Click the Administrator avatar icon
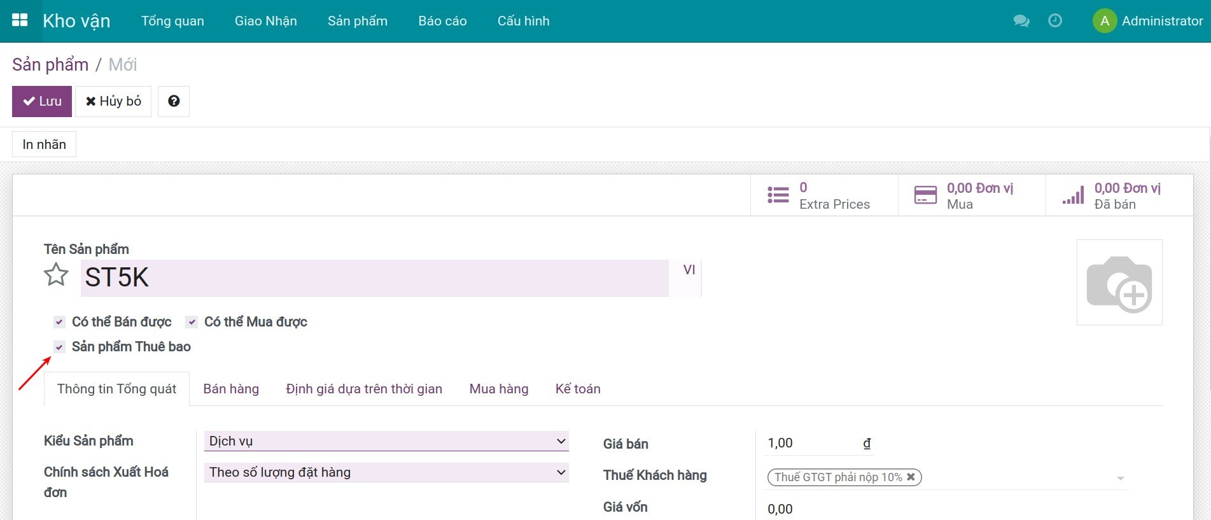1211x520 pixels. [1105, 21]
